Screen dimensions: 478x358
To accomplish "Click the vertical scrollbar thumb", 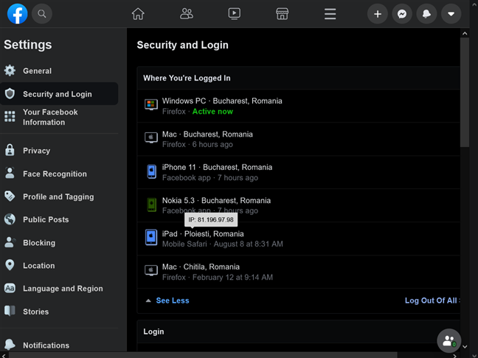I will tap(465, 92).
